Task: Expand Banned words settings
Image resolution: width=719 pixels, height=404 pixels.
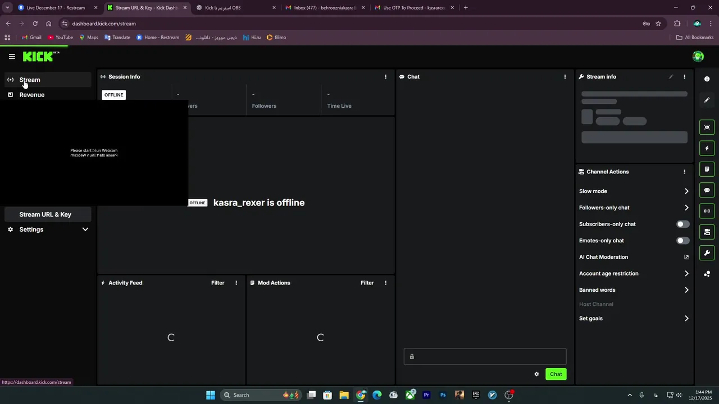Action: coord(686,290)
